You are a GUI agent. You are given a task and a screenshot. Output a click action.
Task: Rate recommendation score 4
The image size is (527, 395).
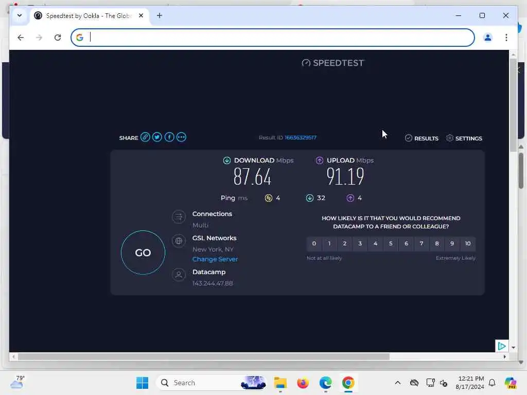(x=375, y=243)
